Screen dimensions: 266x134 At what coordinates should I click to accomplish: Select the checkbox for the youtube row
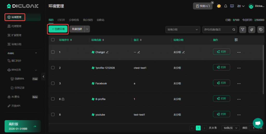pos(53,114)
